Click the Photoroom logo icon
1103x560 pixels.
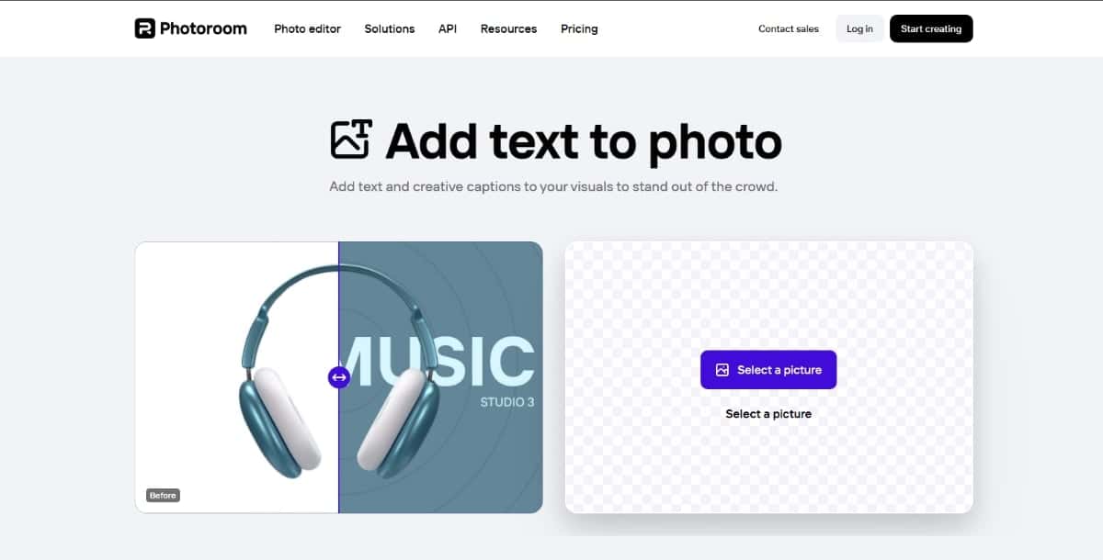[144, 28]
